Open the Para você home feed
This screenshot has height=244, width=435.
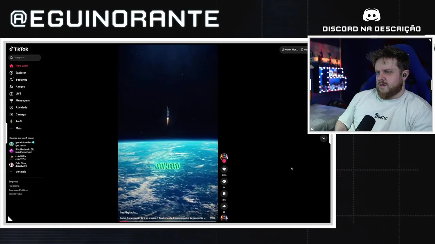19,66
